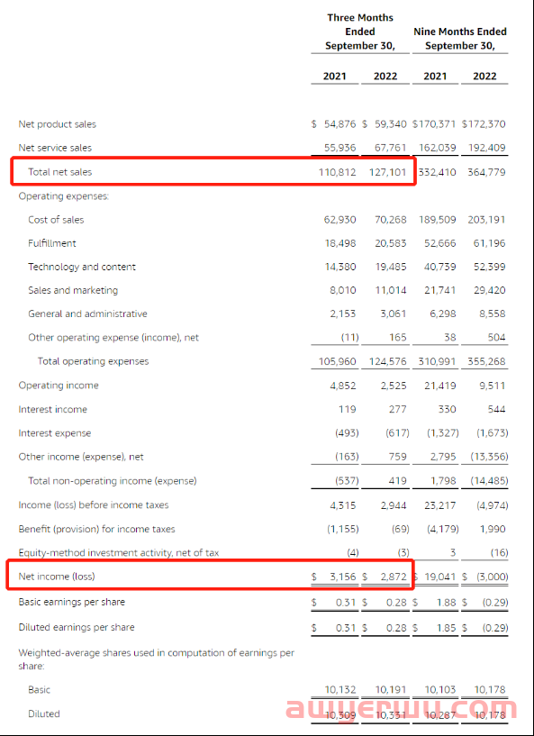The height and width of the screenshot is (736, 534).
Task: Click the value 54,876 in Net product sales
Action: pos(339,124)
